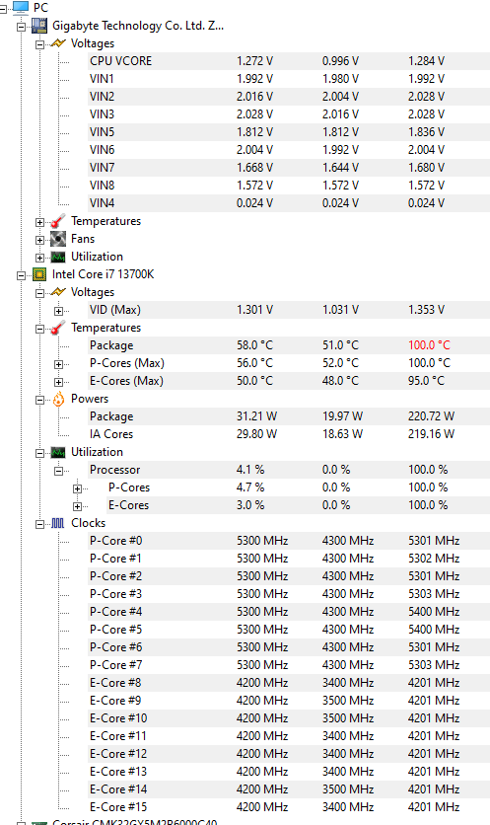Select the P-Core #5 clock row
This screenshot has width=490, height=825.
tap(289, 630)
